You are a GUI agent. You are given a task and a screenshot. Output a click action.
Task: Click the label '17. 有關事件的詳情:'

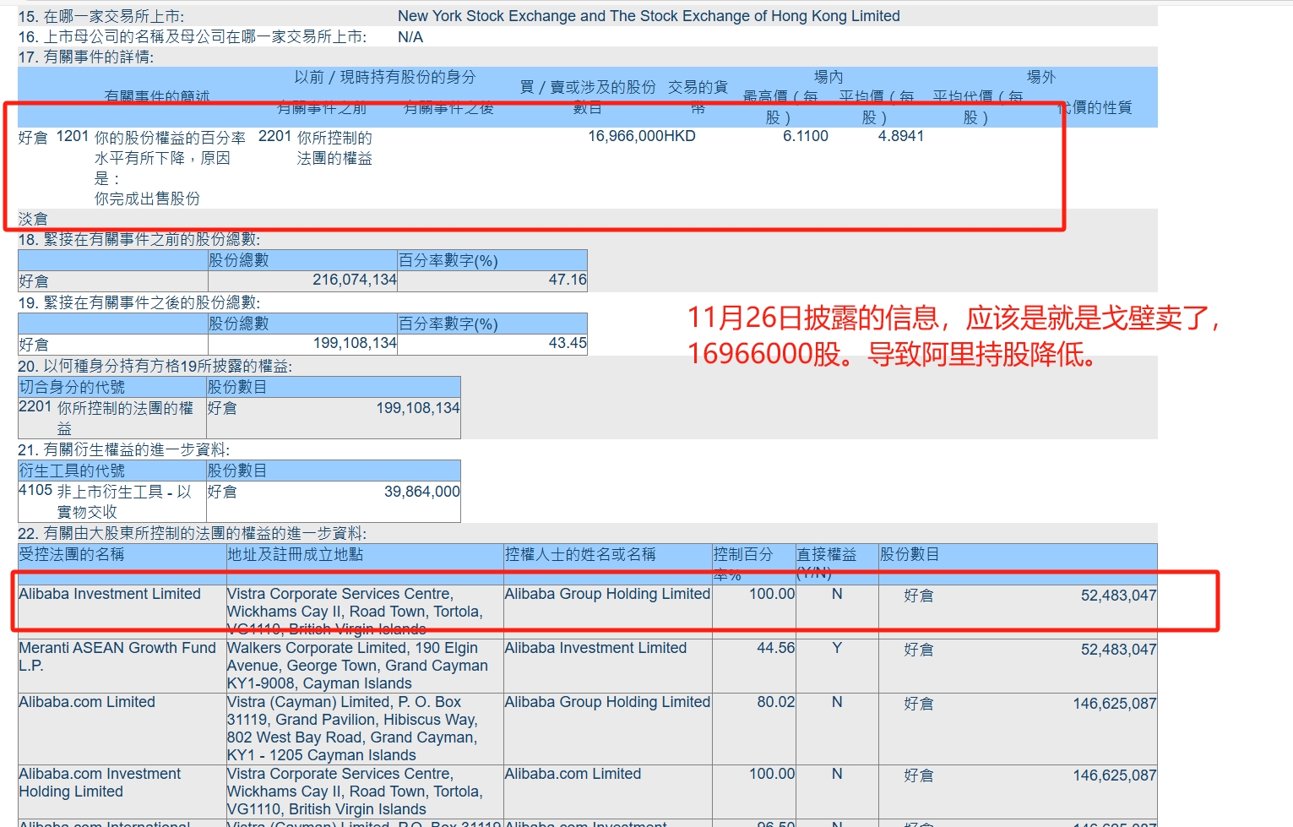point(86,57)
